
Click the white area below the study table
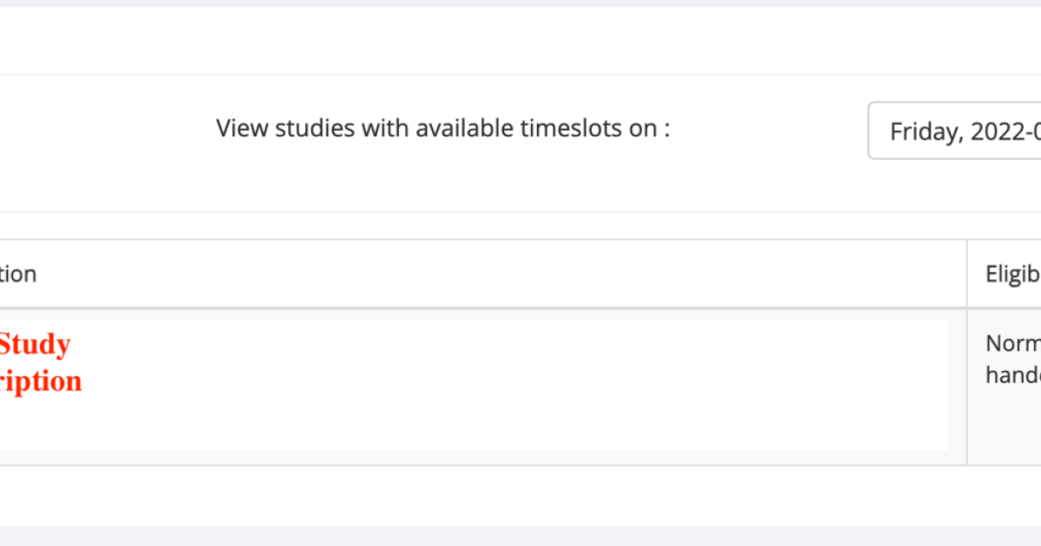(520, 496)
